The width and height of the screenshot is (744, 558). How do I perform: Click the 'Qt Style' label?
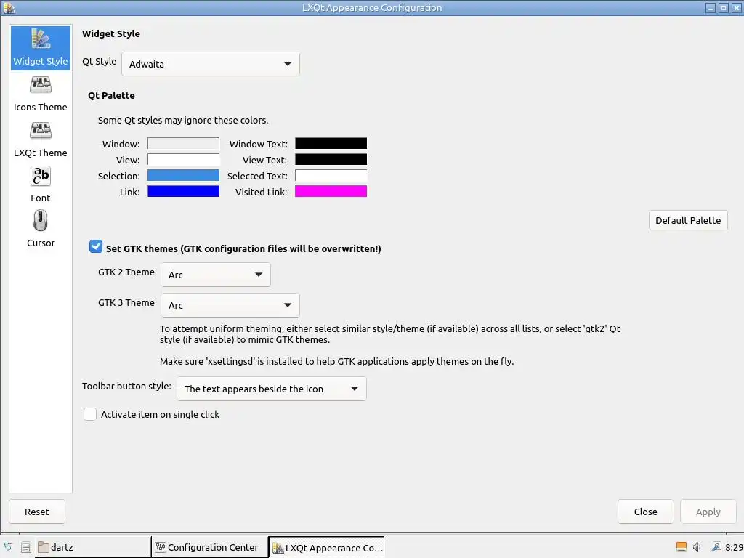(99, 61)
